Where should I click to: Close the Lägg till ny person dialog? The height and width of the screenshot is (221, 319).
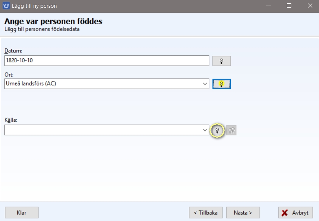click(x=310, y=6)
